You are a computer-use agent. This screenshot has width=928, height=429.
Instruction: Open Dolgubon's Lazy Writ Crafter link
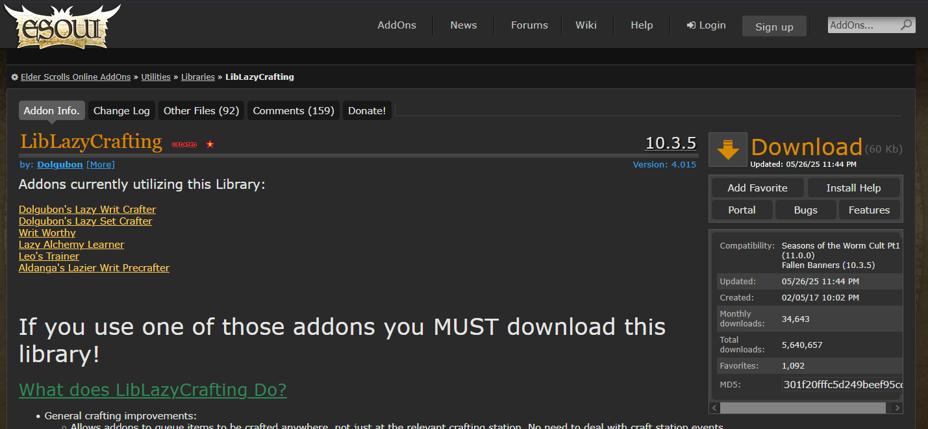coord(87,210)
